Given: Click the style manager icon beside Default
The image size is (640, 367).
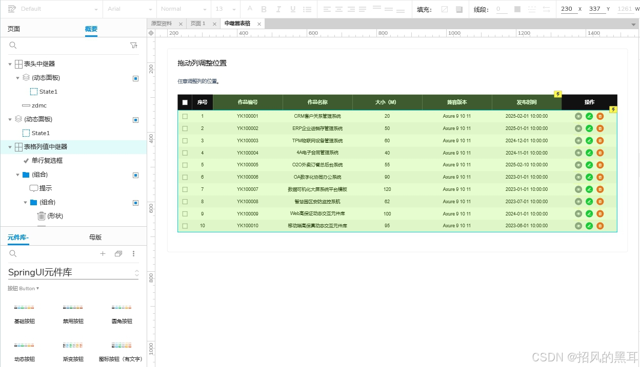Looking at the screenshot, I should pyautogui.click(x=12, y=9).
